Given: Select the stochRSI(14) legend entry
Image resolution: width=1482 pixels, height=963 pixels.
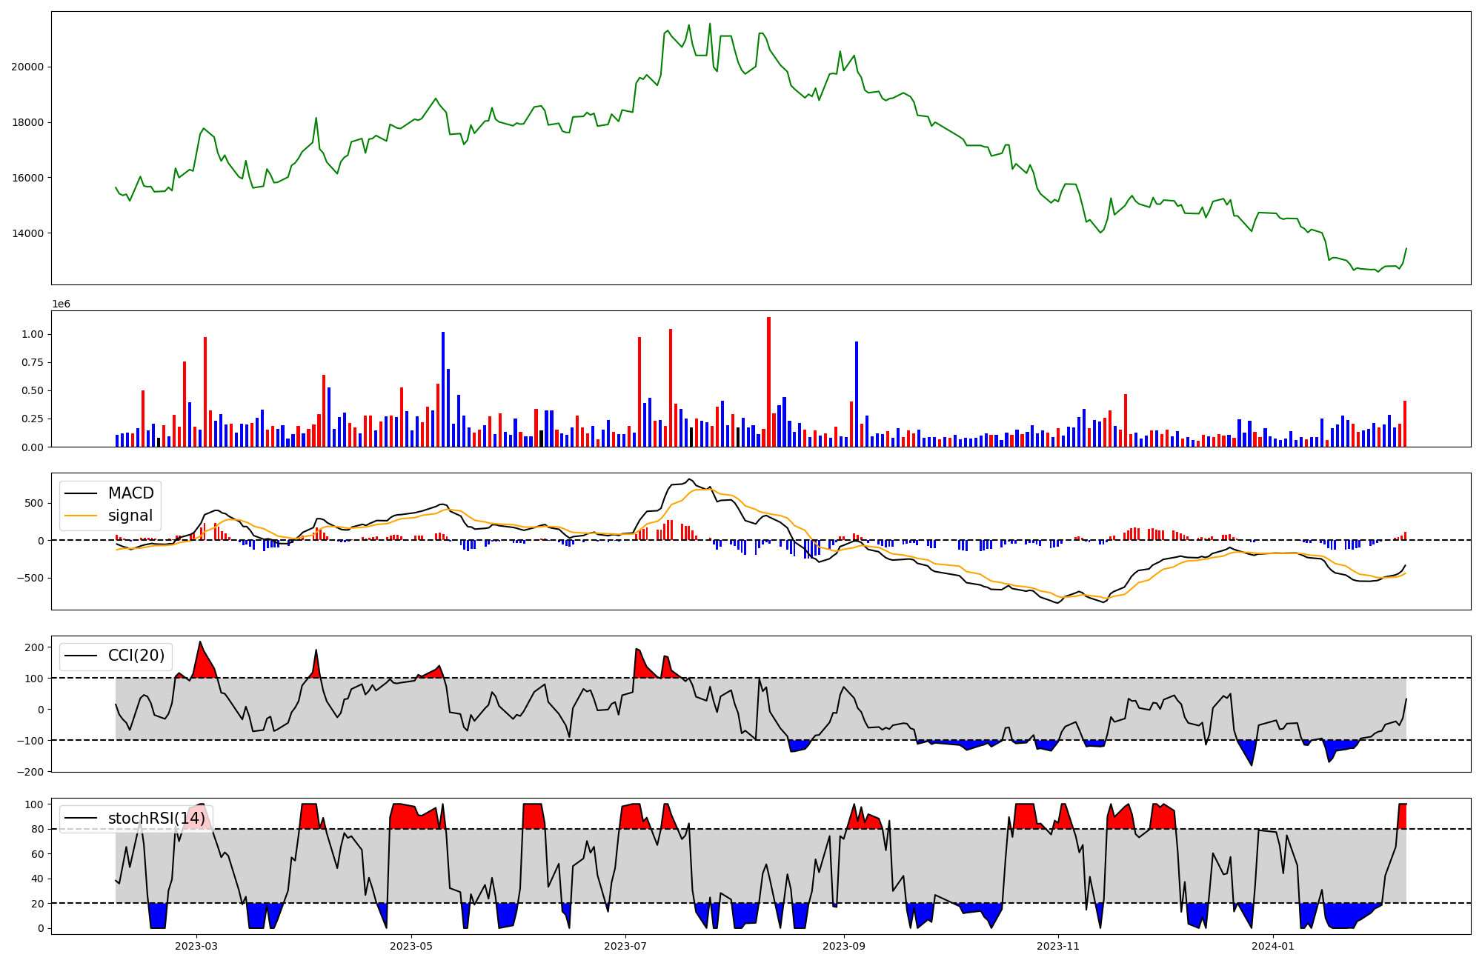Looking at the screenshot, I should [156, 819].
